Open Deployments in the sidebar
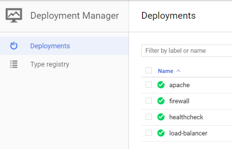The width and height of the screenshot is (232, 149). (x=64, y=46)
